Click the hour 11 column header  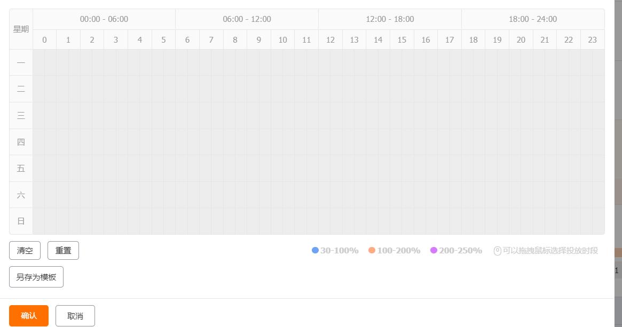pyautogui.click(x=306, y=39)
